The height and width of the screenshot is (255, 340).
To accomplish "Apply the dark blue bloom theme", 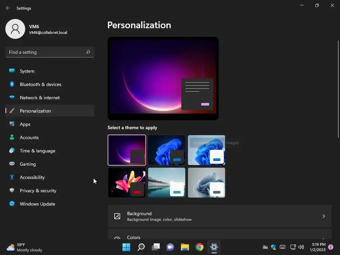I will [167, 150].
